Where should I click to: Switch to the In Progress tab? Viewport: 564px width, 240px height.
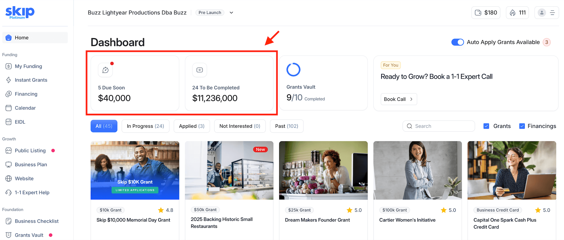click(145, 126)
